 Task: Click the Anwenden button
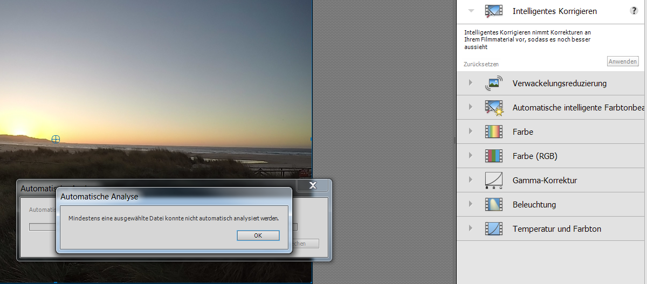click(623, 61)
